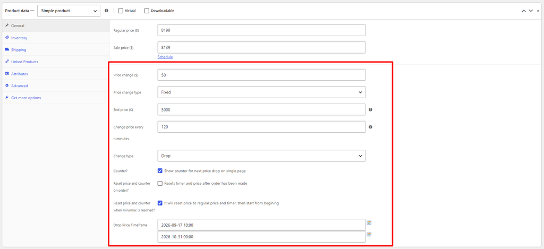Click the End price ($) label

coord(123,110)
